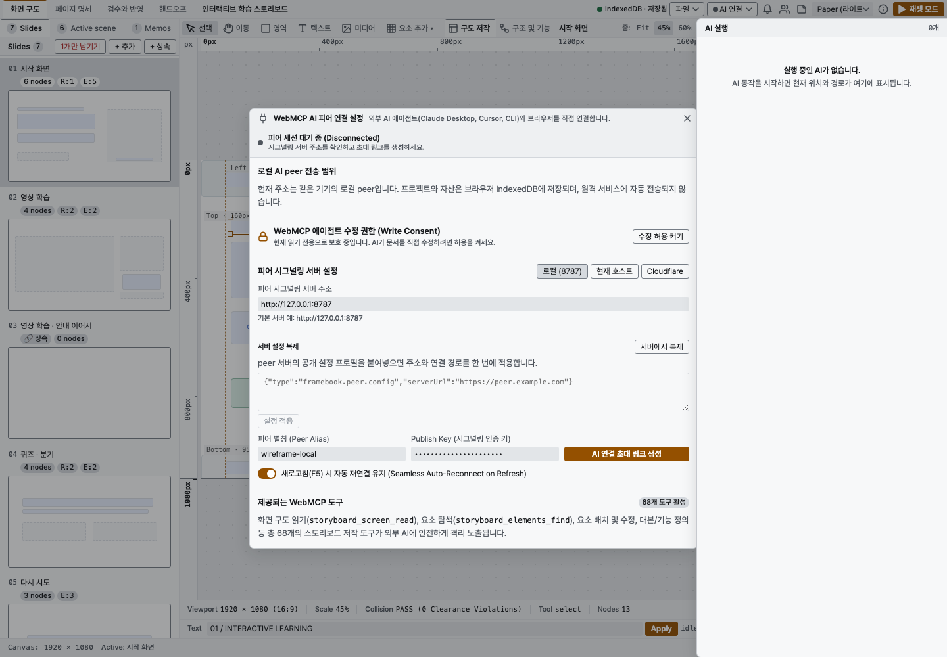Switch to 페이지 명세 tab
Screen dimensions: 947x657
point(74,9)
